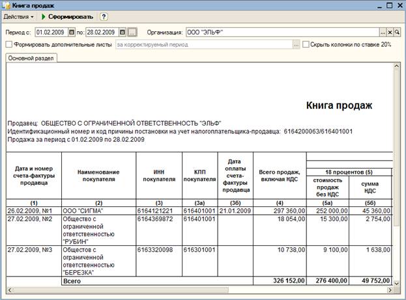Click the Организация input field
Viewport: 406px width, 300px height.
coord(280,32)
